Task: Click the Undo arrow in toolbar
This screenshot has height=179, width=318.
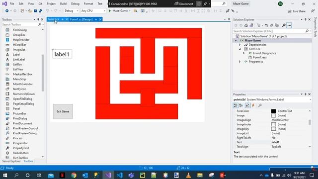Action: pos(47,11)
